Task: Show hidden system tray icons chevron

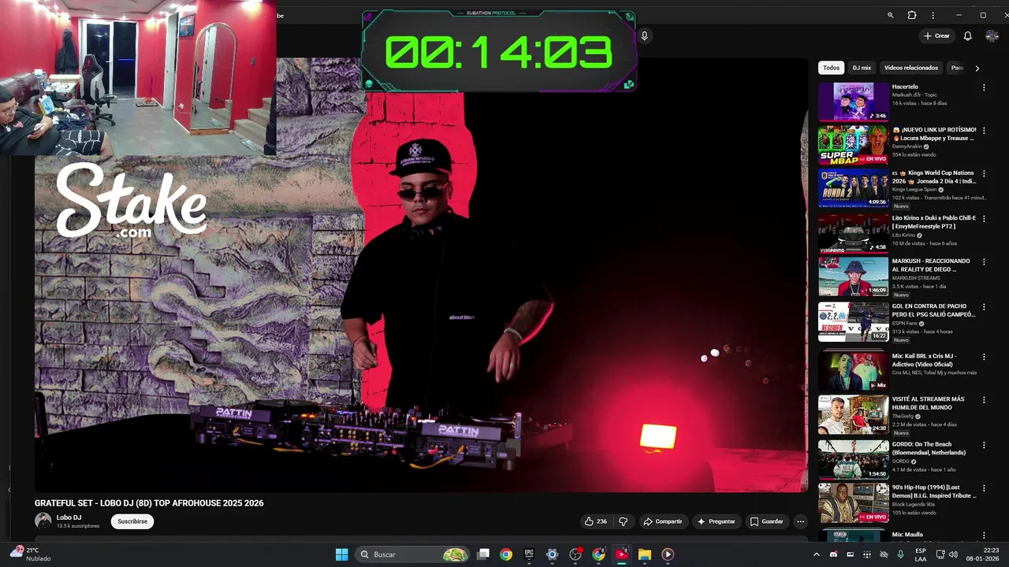Action: (x=816, y=554)
